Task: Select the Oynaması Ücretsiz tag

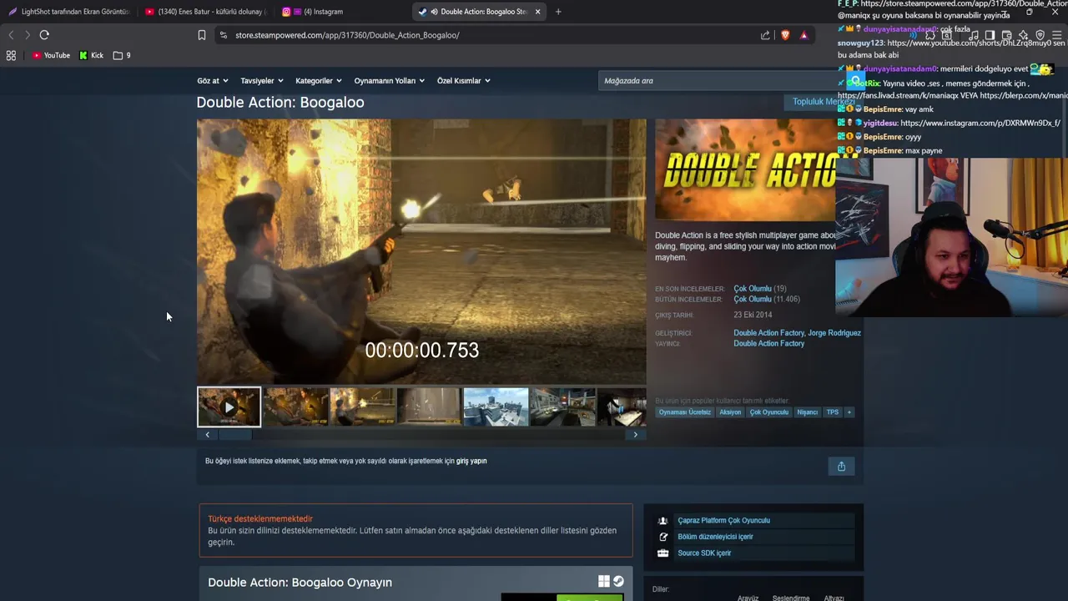Action: coord(685,412)
